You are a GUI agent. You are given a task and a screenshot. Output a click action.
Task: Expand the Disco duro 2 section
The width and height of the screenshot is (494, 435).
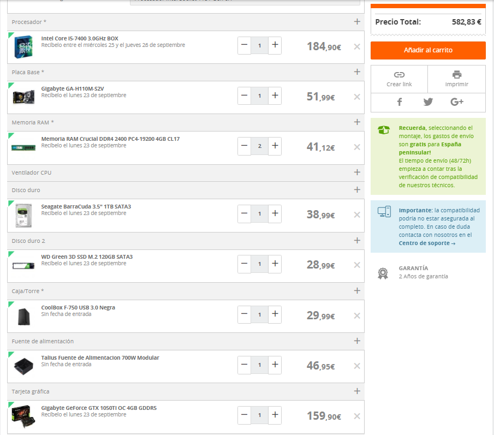coord(357,240)
